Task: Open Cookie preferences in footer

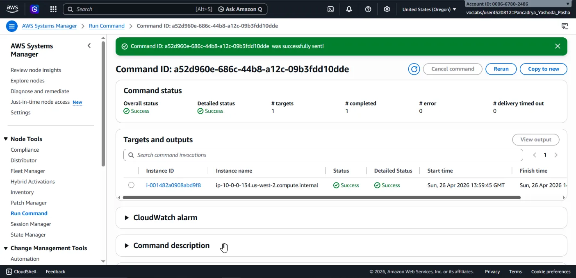Action: [551, 271]
